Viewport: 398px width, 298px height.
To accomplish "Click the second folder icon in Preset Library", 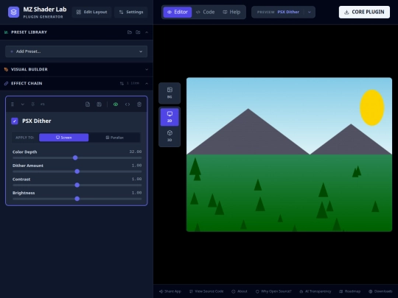I will pos(138,32).
